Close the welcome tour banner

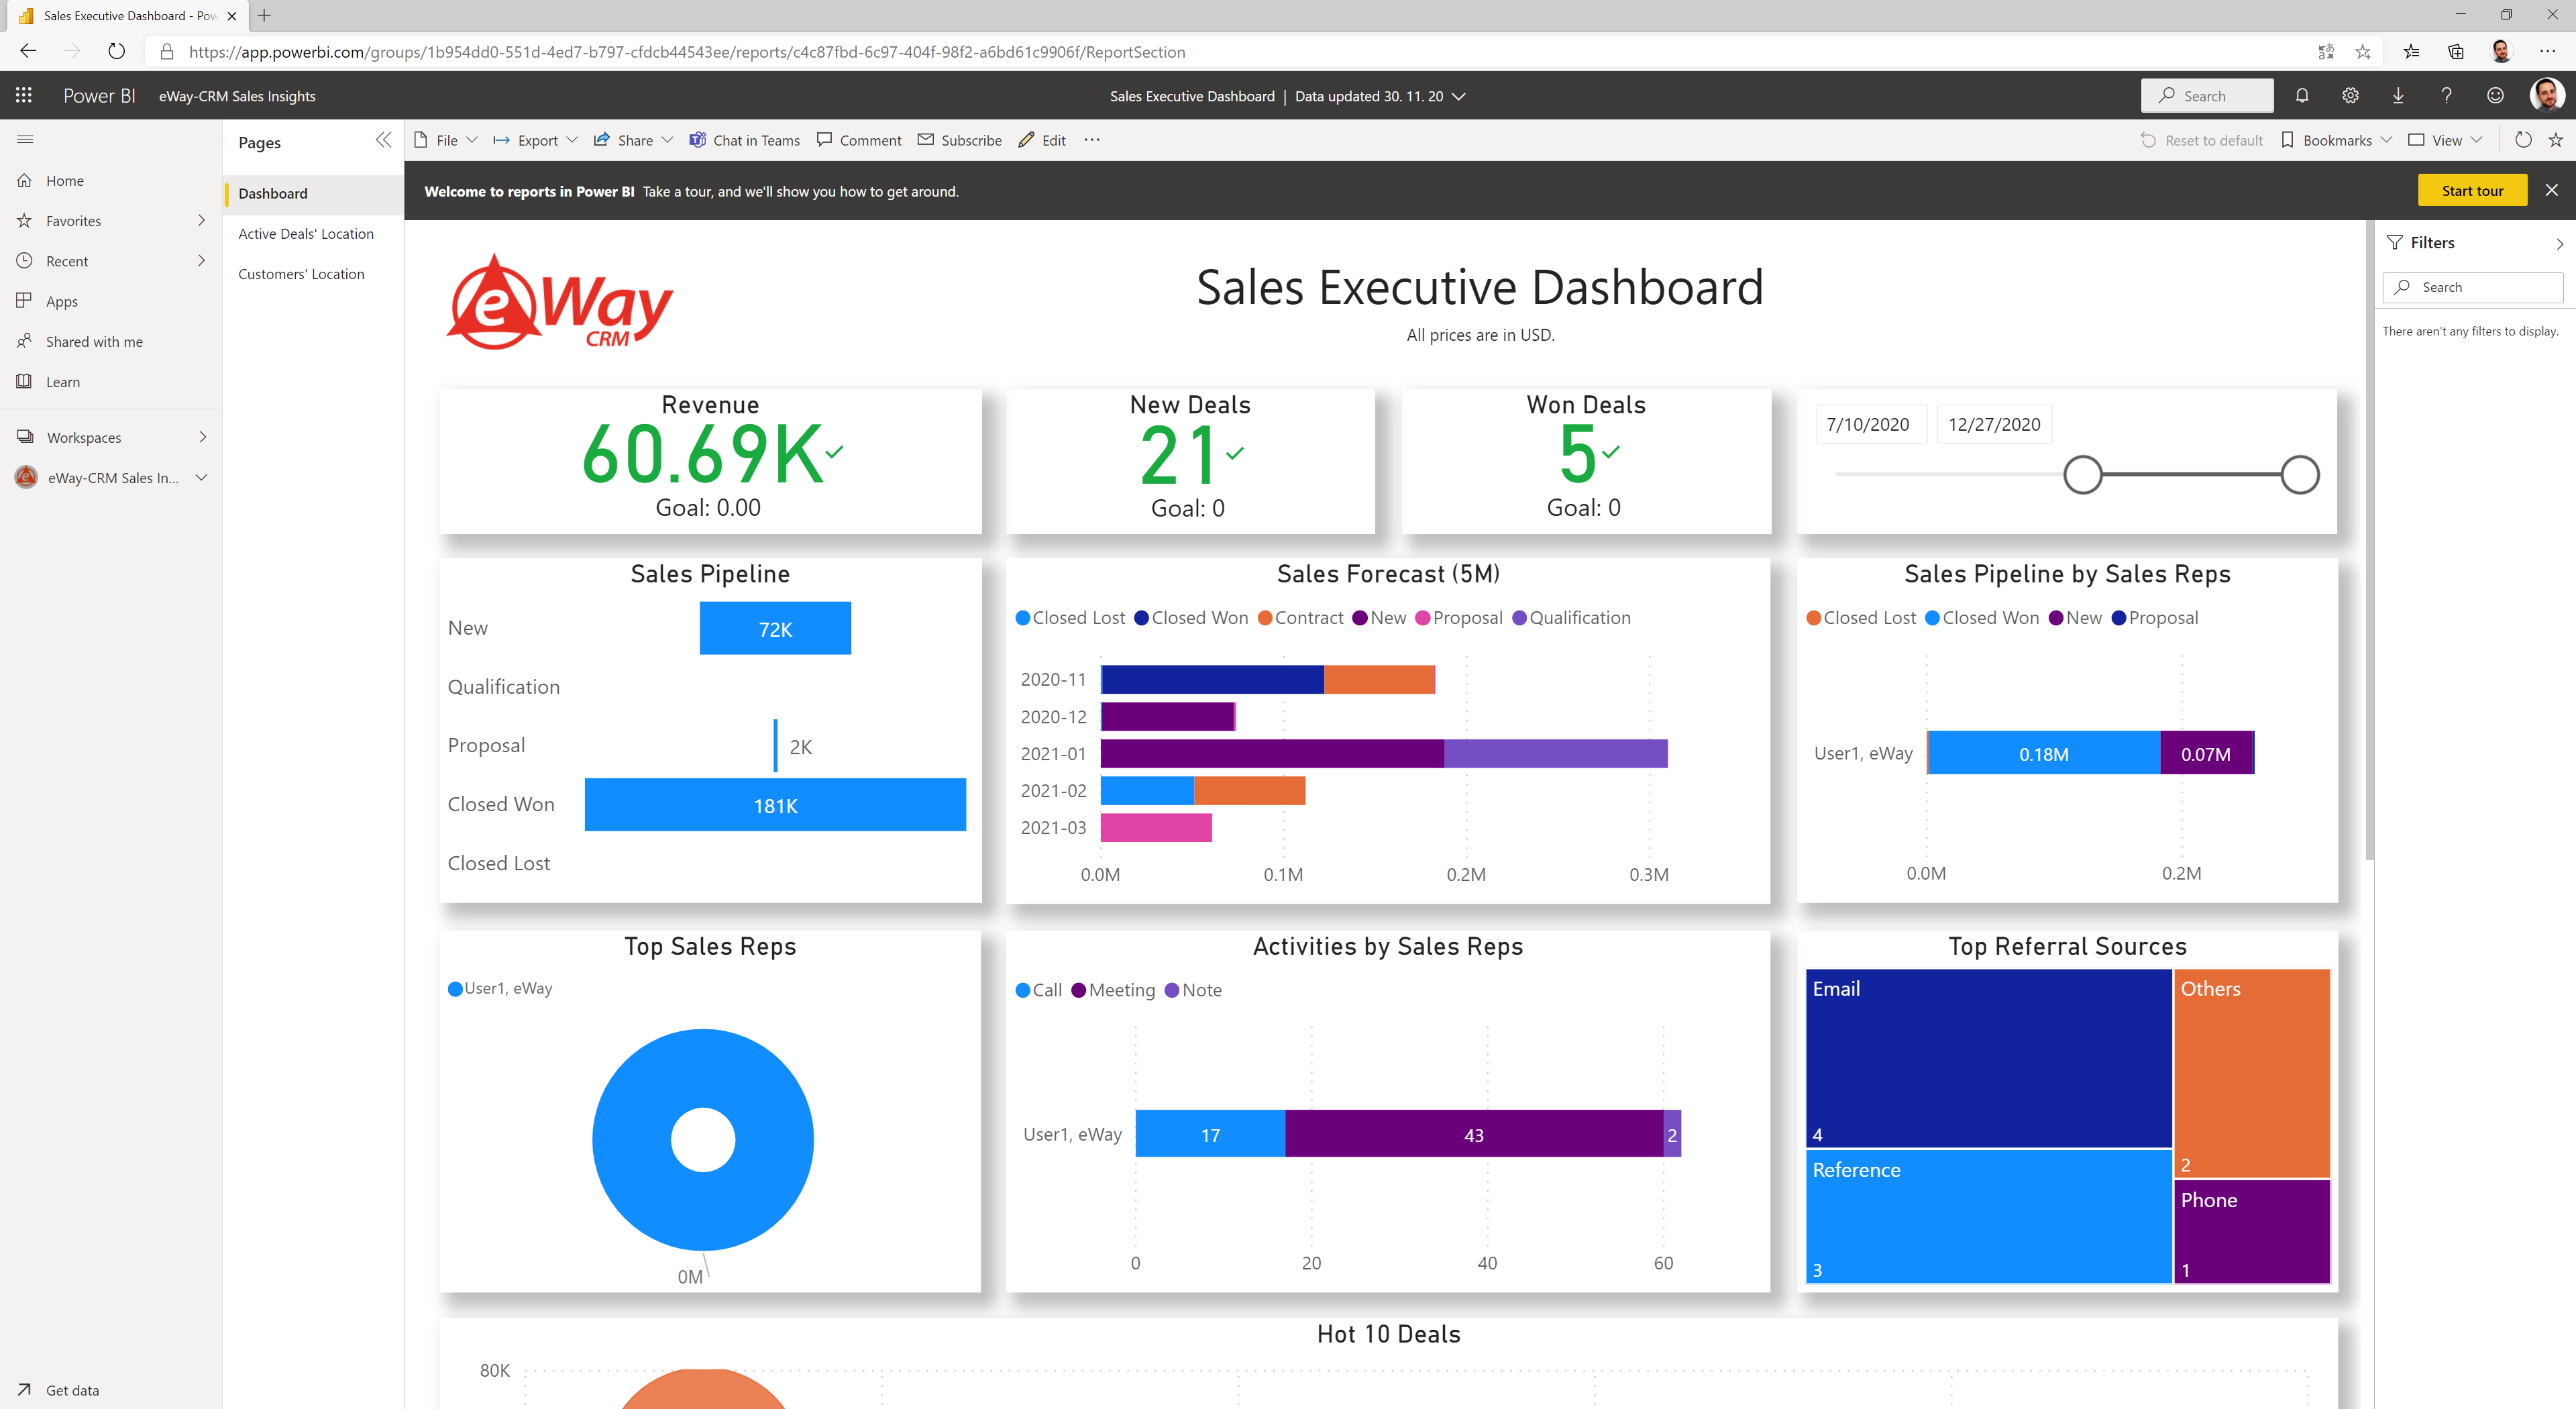[x=2551, y=190]
